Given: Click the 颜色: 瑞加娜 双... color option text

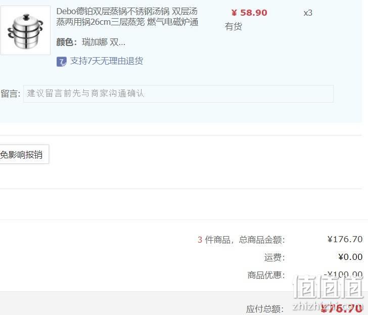Looking at the screenshot, I should 91,42.
